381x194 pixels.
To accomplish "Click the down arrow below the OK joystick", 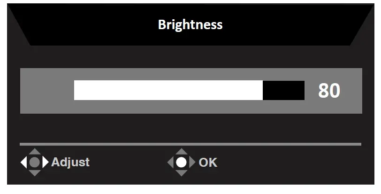I will [x=182, y=173].
